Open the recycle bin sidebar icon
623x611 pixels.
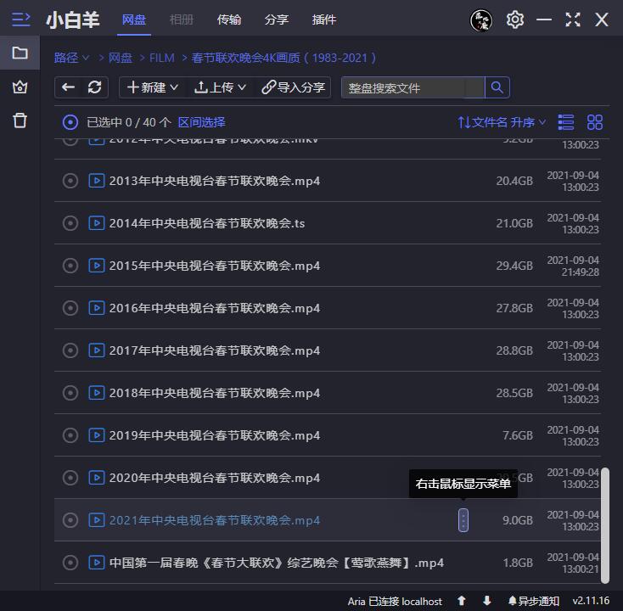[x=20, y=121]
